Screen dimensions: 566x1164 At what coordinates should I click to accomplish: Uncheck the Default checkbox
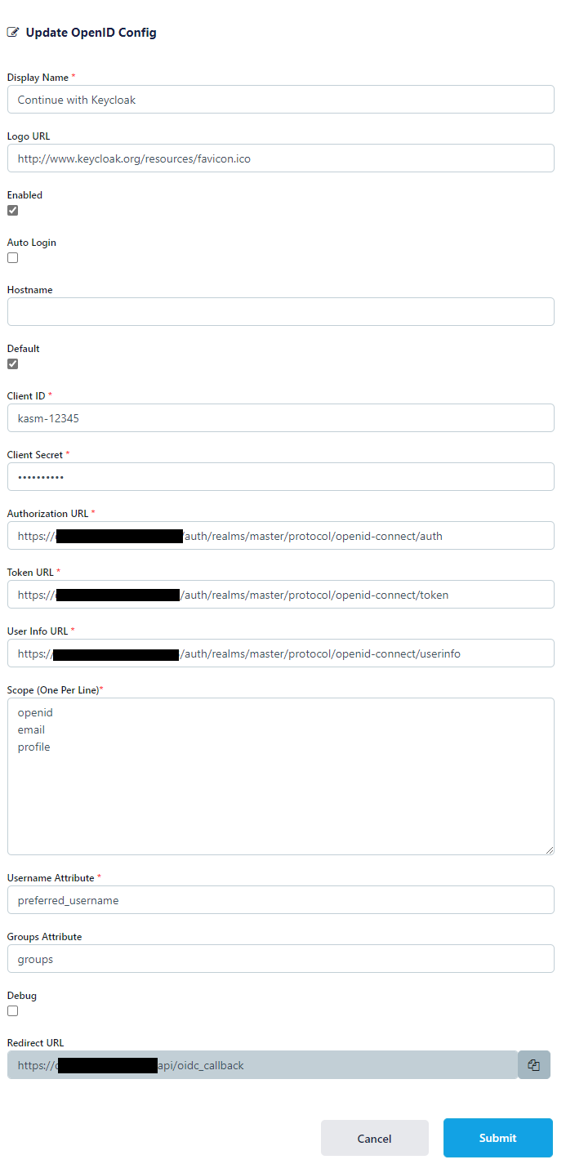pyautogui.click(x=13, y=364)
